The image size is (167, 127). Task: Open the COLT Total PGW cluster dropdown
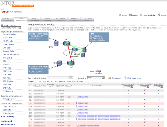[11, 28]
